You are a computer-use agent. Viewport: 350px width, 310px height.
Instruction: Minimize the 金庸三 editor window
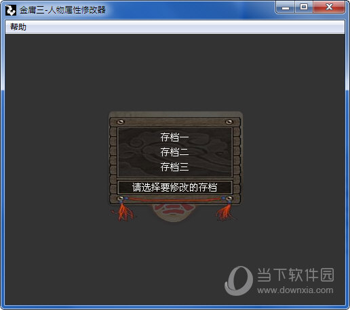click(x=286, y=7)
